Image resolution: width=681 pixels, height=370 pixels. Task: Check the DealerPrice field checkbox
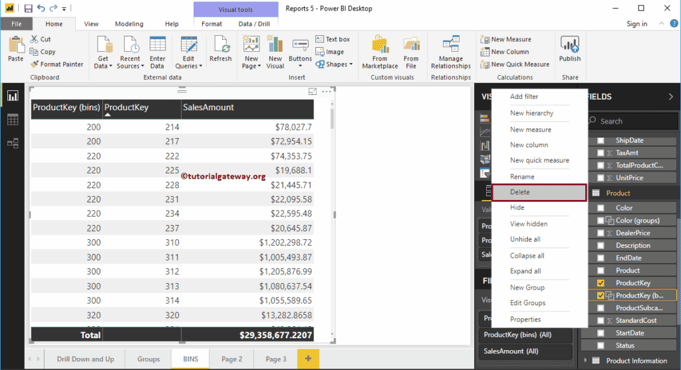pos(601,233)
